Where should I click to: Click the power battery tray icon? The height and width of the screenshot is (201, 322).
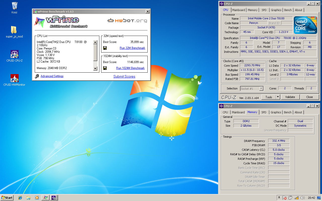[291, 198]
